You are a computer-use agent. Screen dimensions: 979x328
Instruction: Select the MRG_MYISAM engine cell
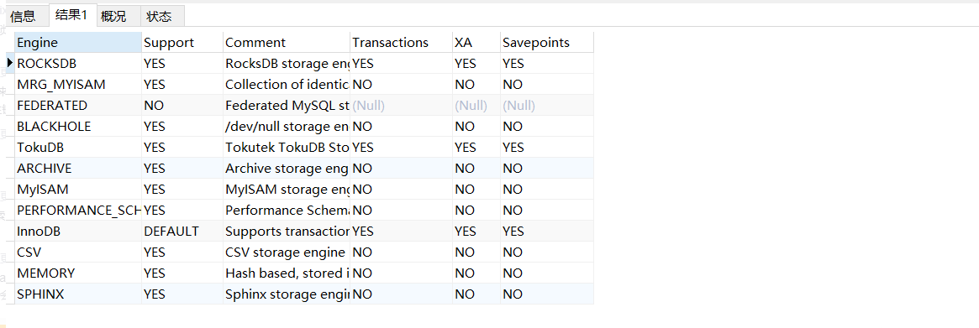click(x=78, y=84)
